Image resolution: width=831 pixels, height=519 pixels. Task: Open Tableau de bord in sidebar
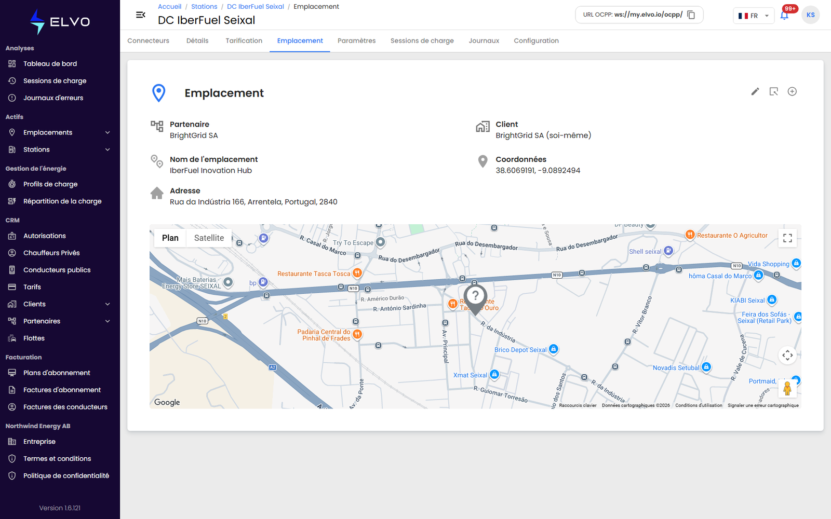(x=60, y=64)
